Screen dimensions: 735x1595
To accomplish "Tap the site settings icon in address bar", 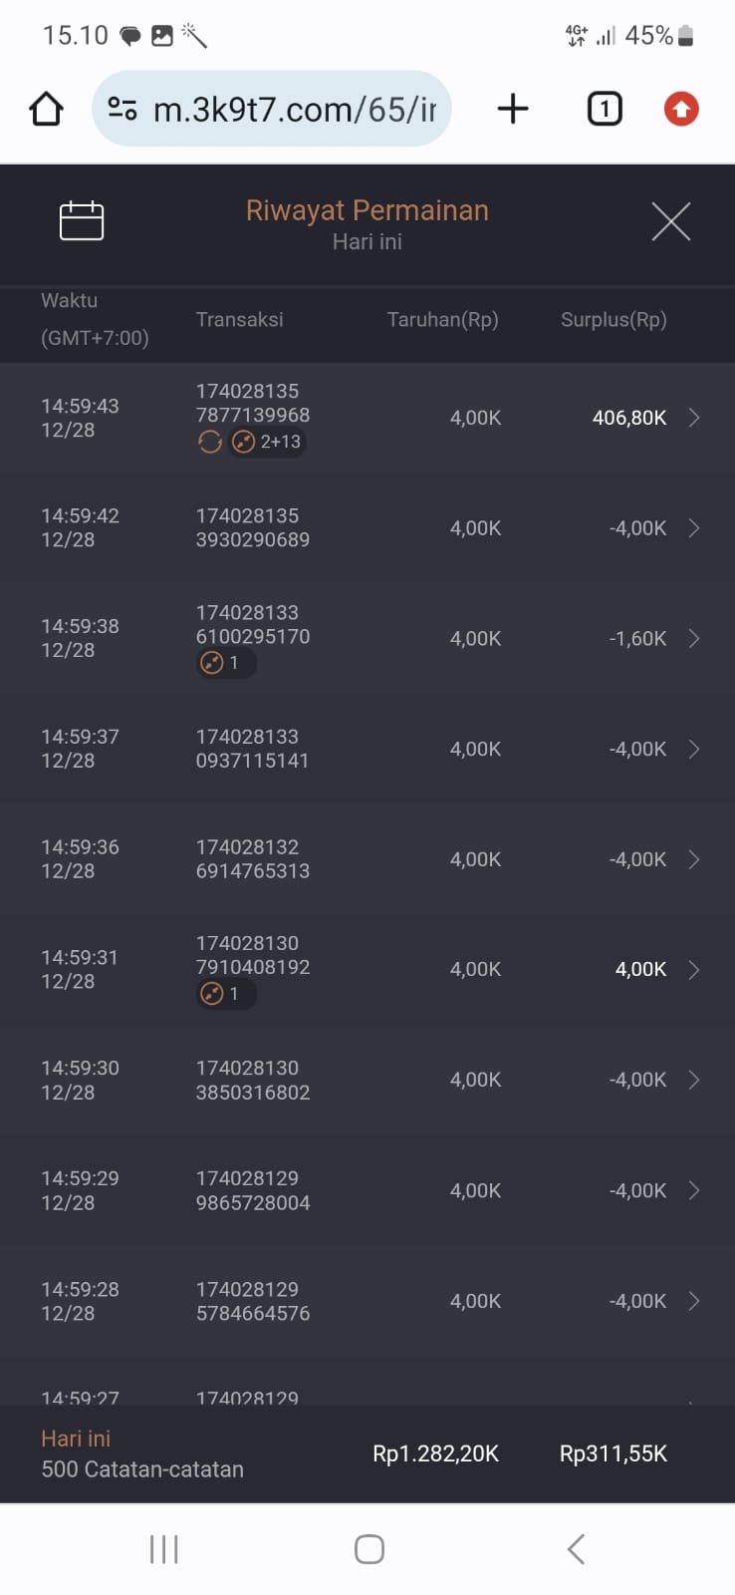I will [x=122, y=109].
